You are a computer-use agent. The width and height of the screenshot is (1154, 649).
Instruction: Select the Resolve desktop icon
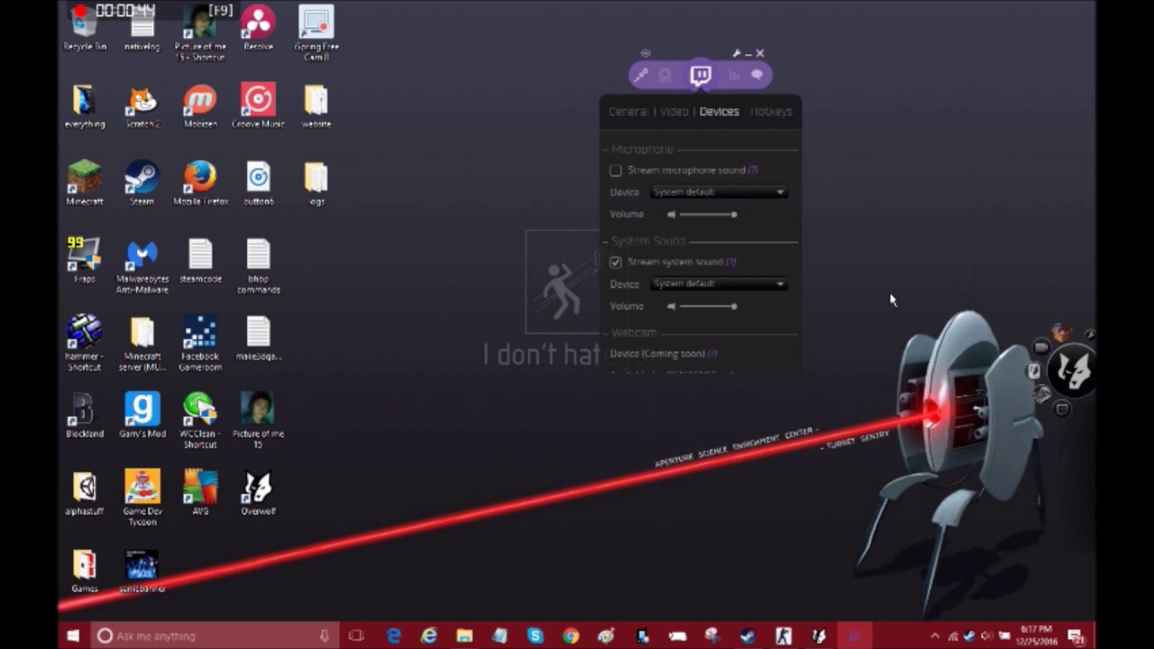[x=258, y=28]
